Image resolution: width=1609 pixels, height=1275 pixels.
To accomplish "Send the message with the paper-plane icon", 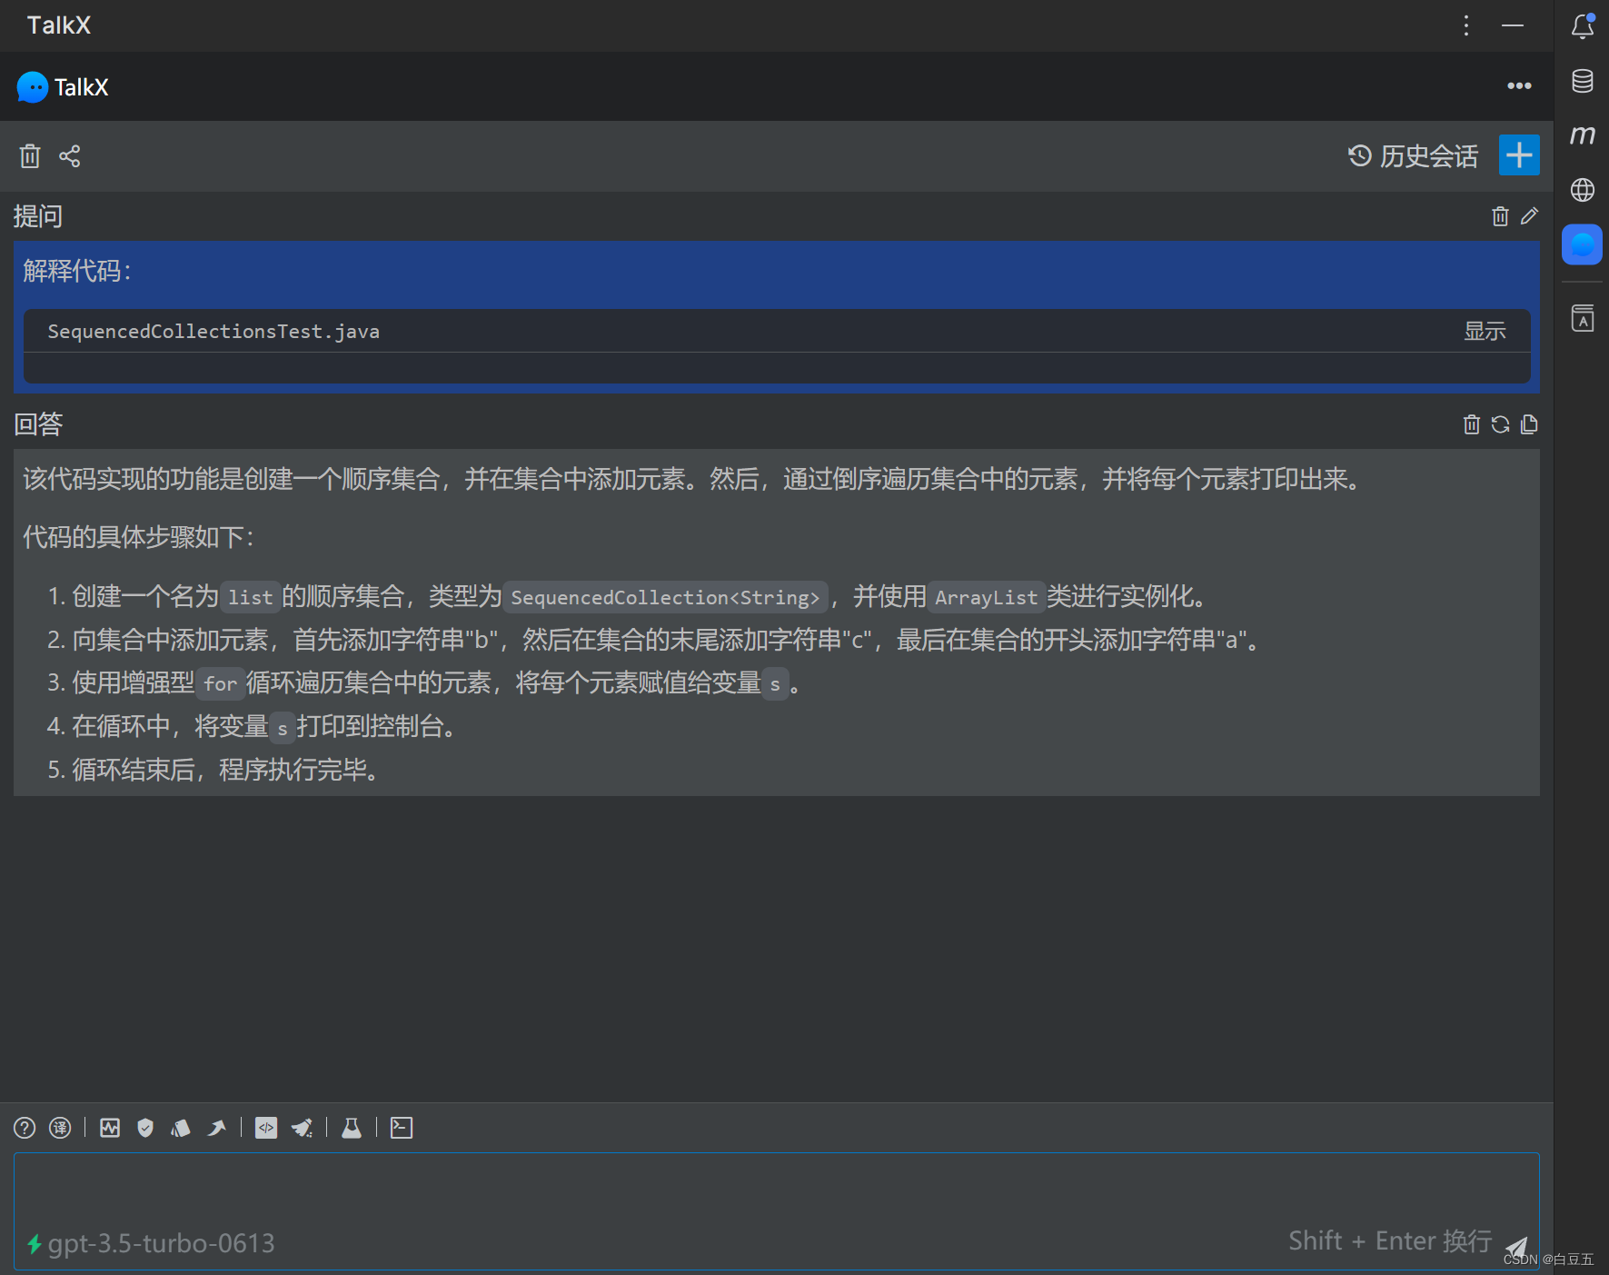I will click(1516, 1247).
